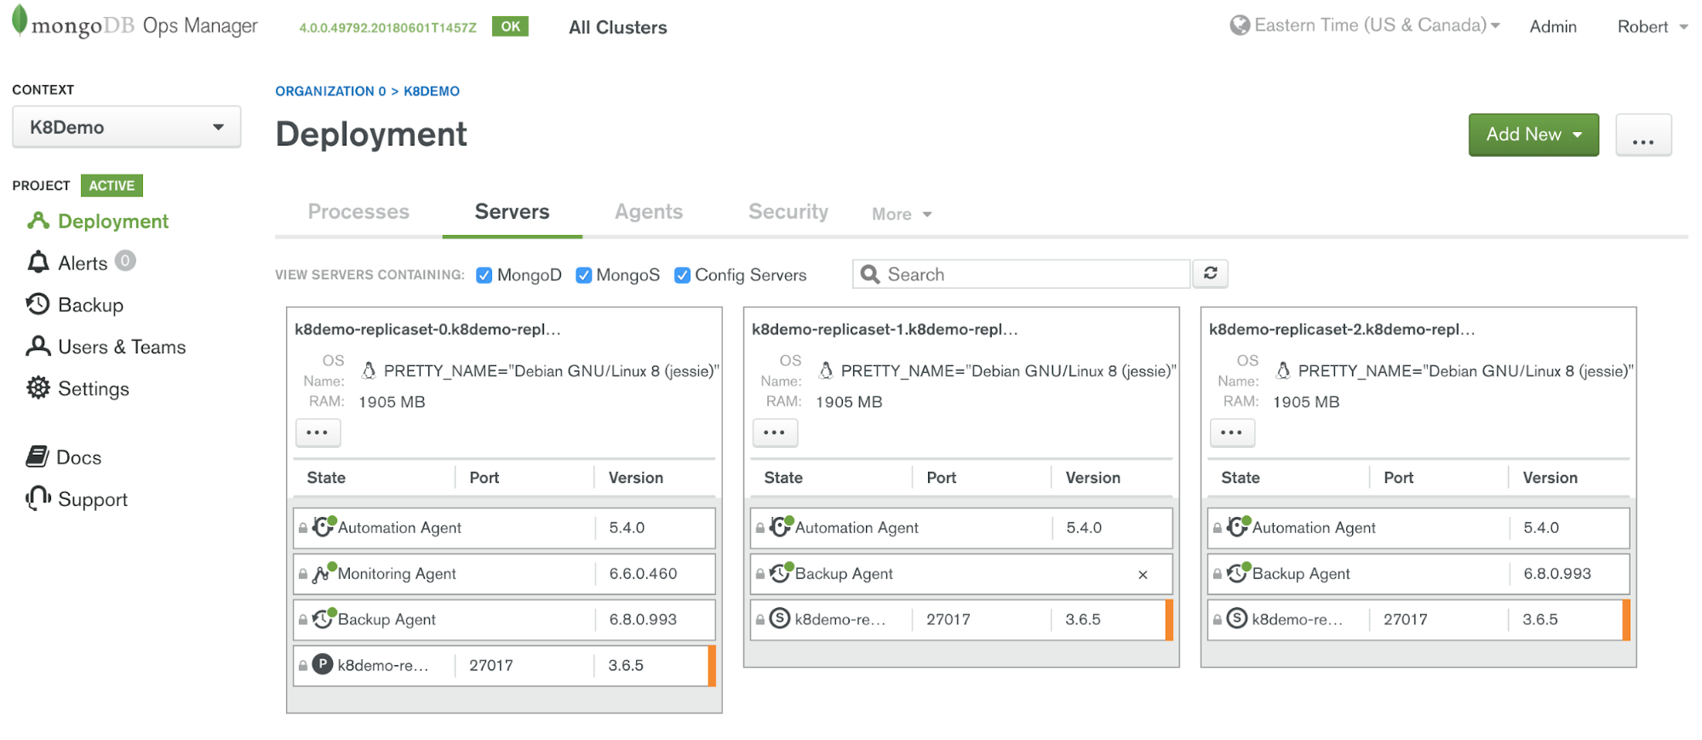
Task: Click port 27017 in replicaset-1 card
Action: click(948, 619)
